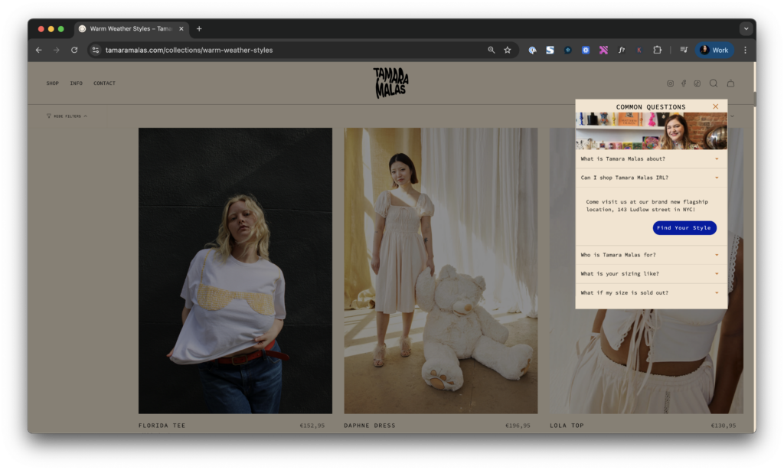Open the browser Extensions puzzle icon
784x470 pixels.
(x=657, y=50)
